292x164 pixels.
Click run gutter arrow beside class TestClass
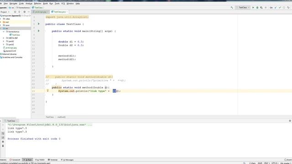39,24
